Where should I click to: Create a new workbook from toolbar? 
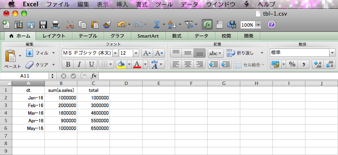pyautogui.click(x=6, y=25)
